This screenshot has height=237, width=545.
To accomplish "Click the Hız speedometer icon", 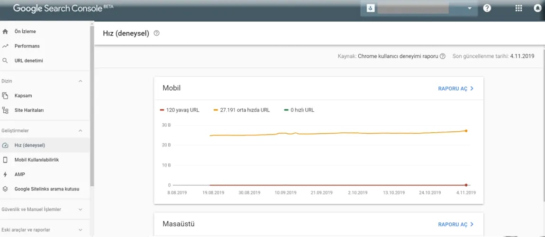I will click(5, 145).
